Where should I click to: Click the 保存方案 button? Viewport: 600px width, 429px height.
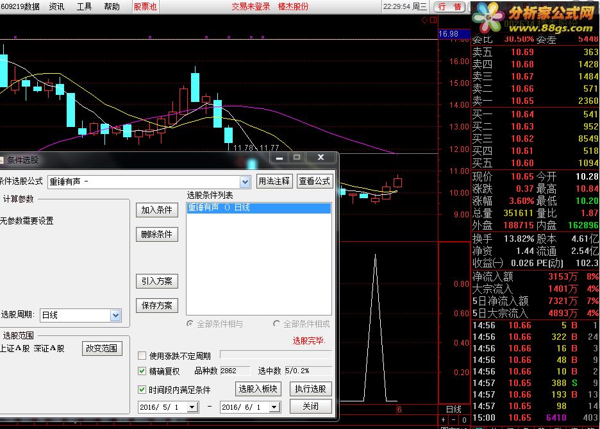click(x=157, y=305)
